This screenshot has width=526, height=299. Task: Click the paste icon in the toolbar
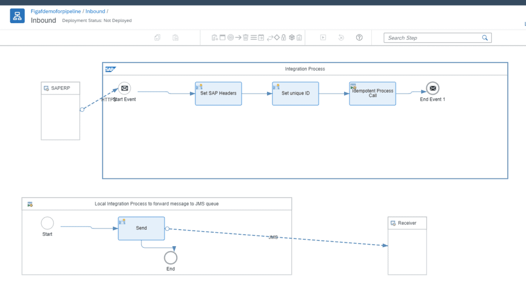click(176, 38)
